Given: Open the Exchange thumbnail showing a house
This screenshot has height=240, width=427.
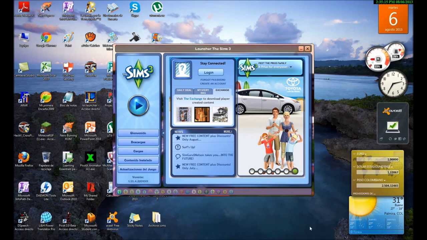Looking at the screenshot, I should (x=220, y=114).
